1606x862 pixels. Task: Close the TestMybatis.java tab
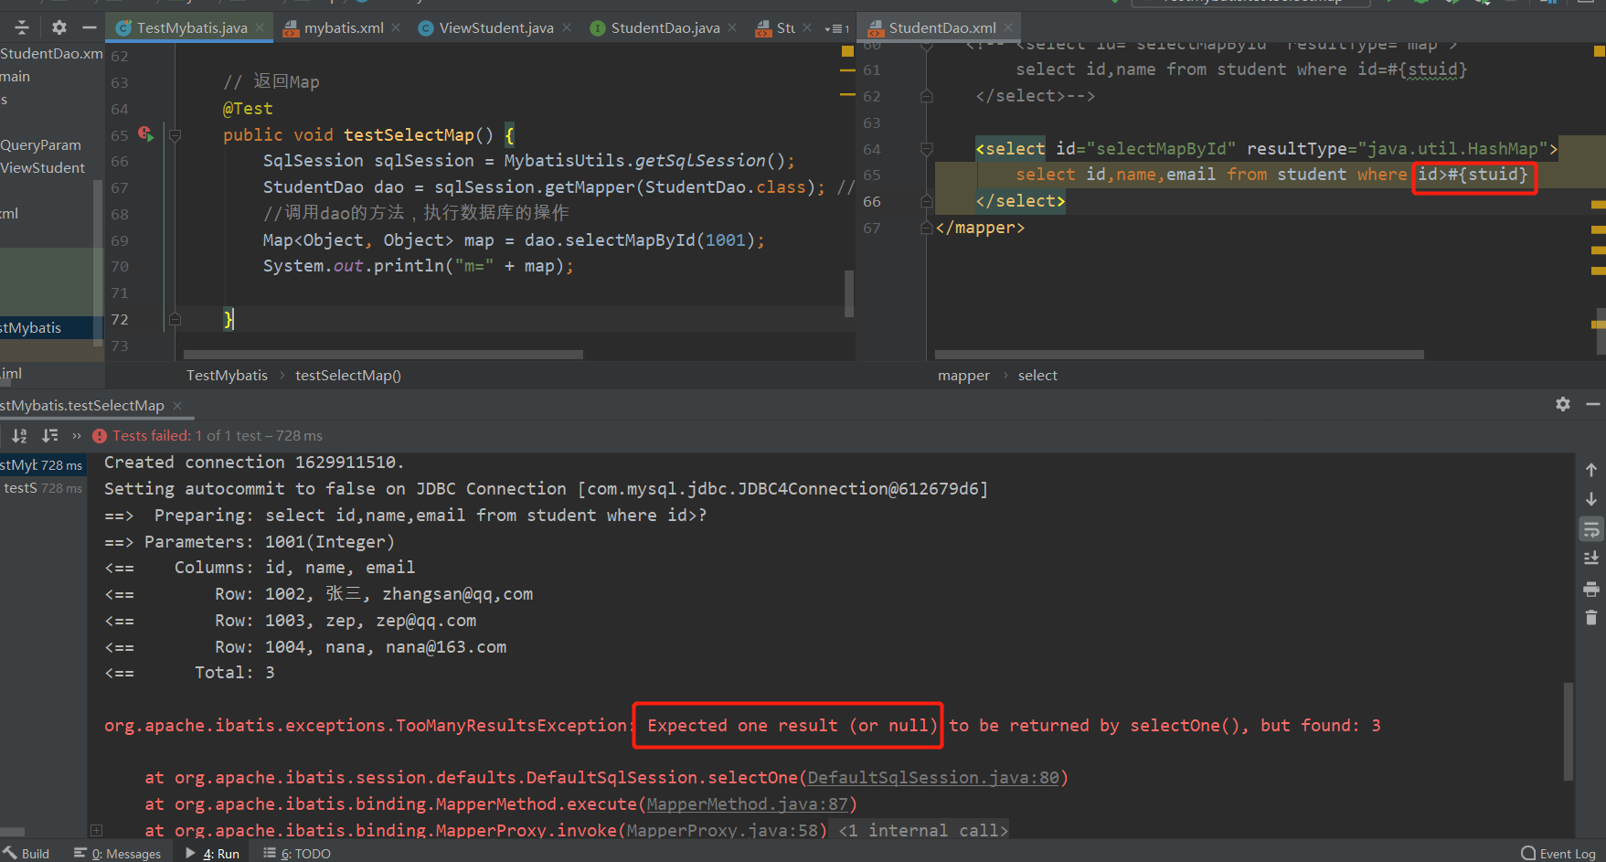(x=260, y=27)
